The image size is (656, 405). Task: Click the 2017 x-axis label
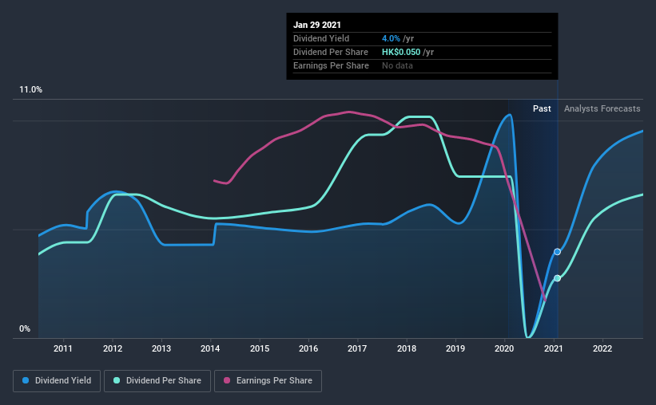357,348
